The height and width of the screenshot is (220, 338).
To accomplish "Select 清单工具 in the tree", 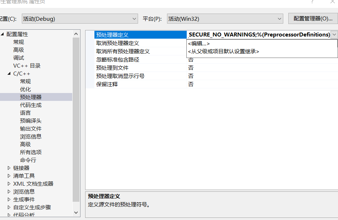I will (24, 176).
